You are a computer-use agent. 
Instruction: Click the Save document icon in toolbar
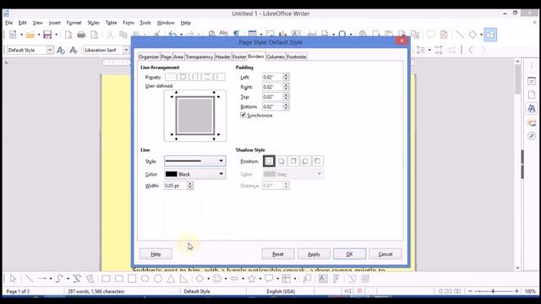[47, 35]
